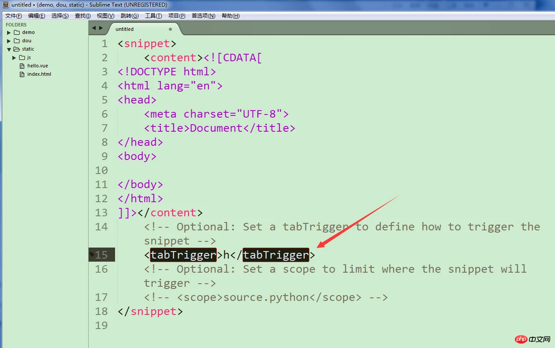Click the html lang="en" line
Image resolution: width=555 pixels, height=348 pixels.
[170, 86]
